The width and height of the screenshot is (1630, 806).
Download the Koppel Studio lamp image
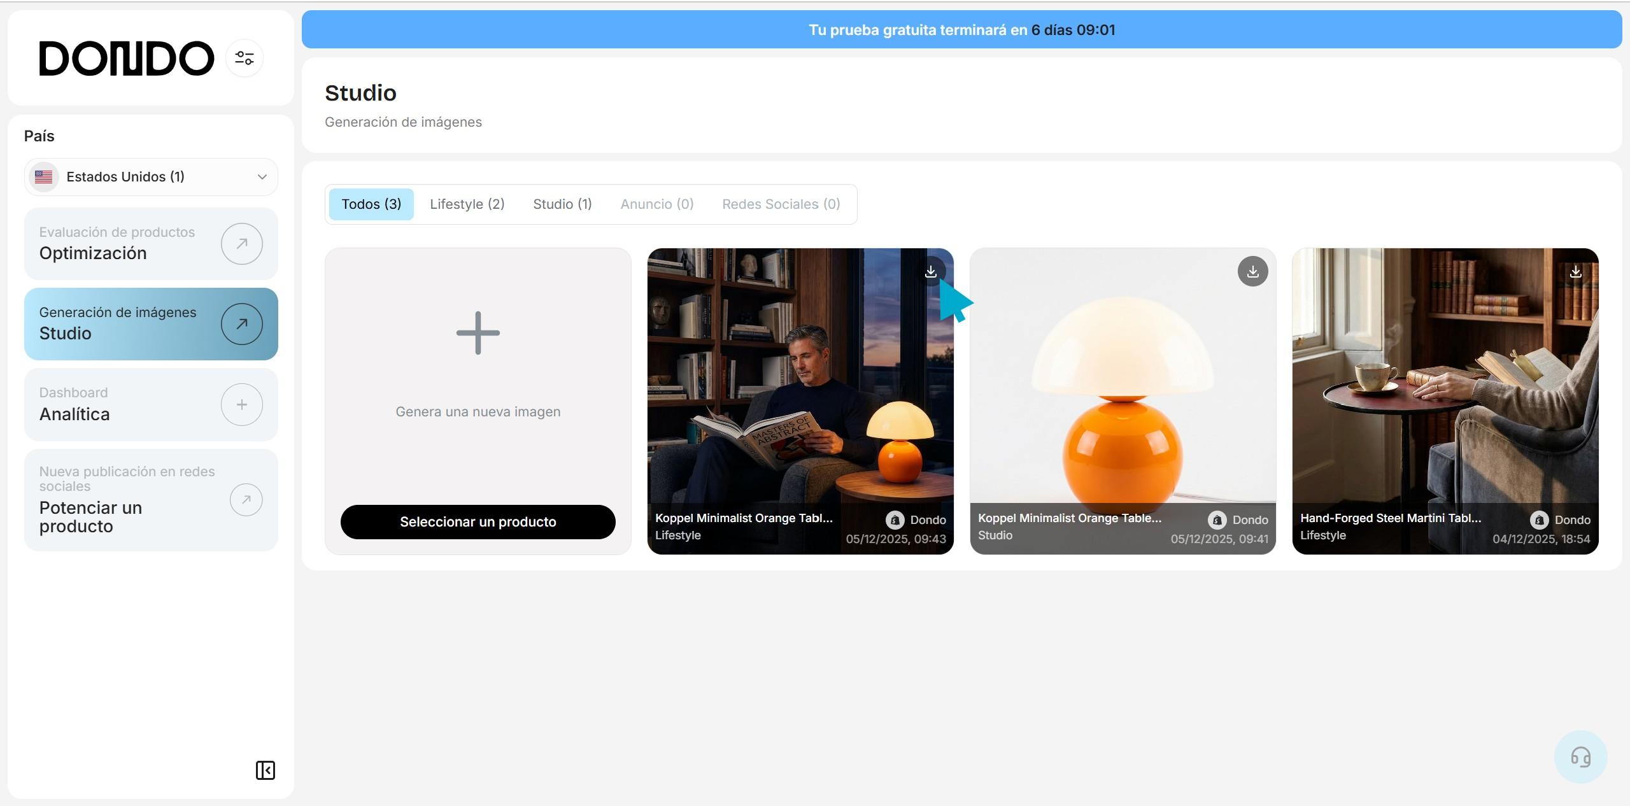[x=1252, y=272]
